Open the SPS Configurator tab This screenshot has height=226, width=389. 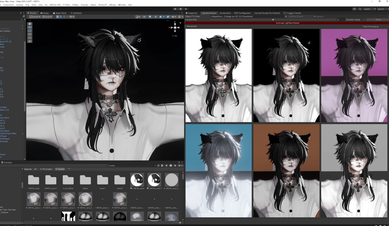coord(242,13)
